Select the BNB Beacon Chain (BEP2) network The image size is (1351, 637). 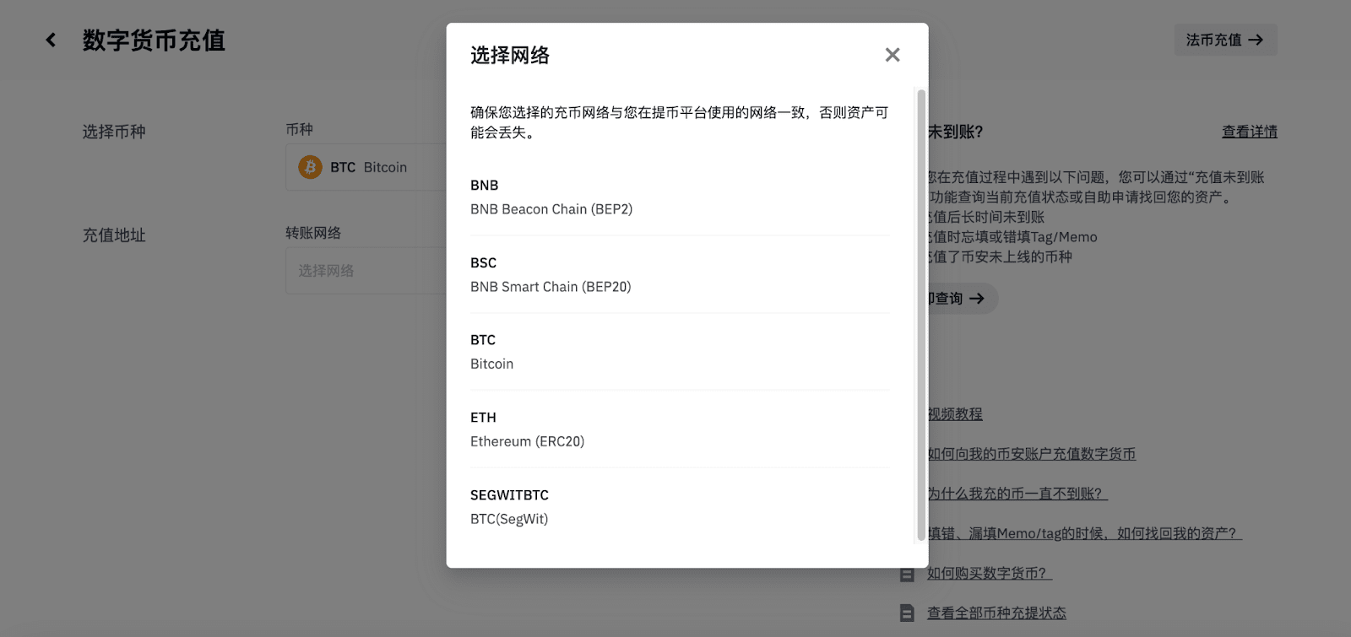tap(680, 197)
